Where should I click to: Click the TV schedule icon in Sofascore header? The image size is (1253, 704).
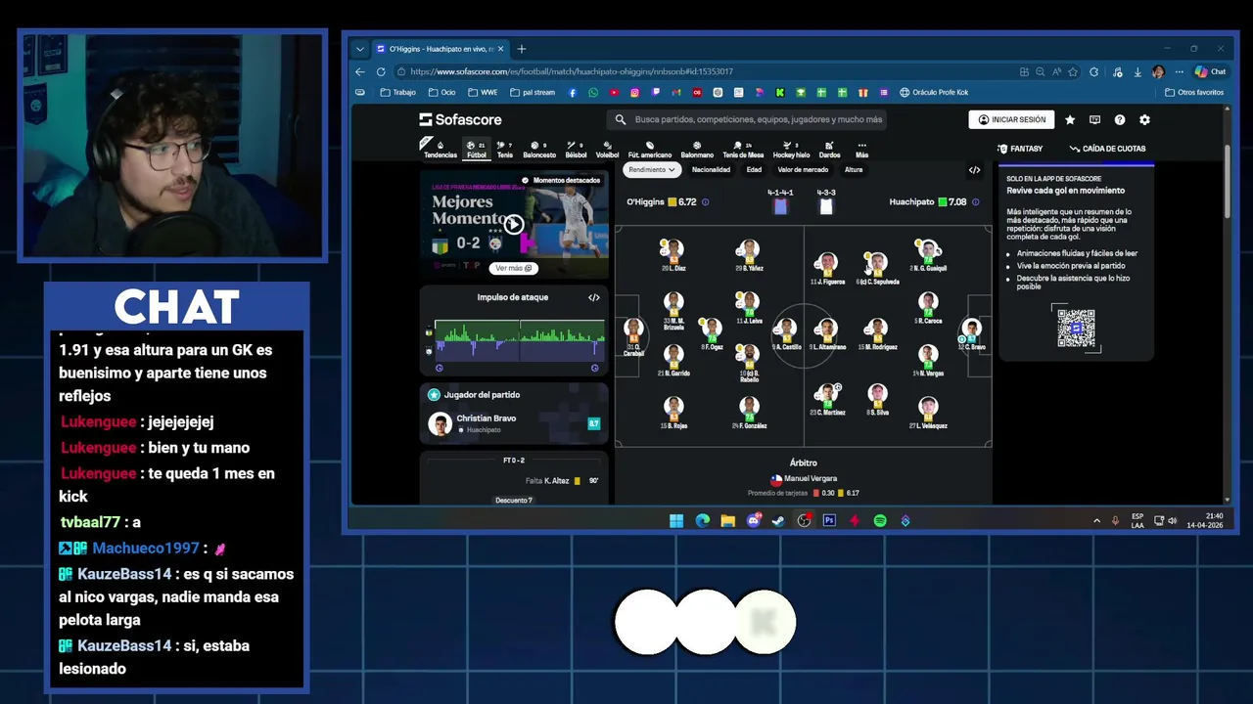1094,119
